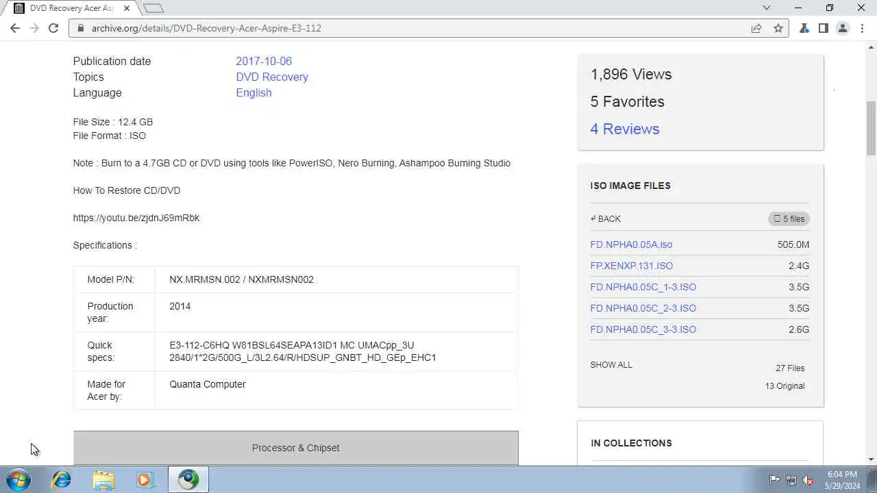Open the Chrome three-dot menu
Viewport: 877px width, 493px height.
(x=862, y=28)
